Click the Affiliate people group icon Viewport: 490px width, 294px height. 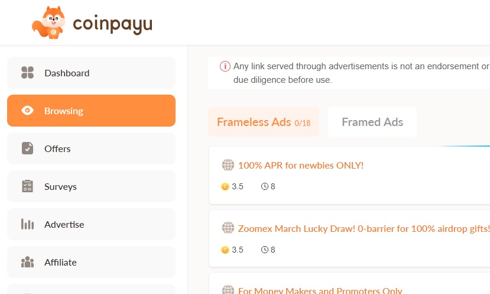point(28,262)
